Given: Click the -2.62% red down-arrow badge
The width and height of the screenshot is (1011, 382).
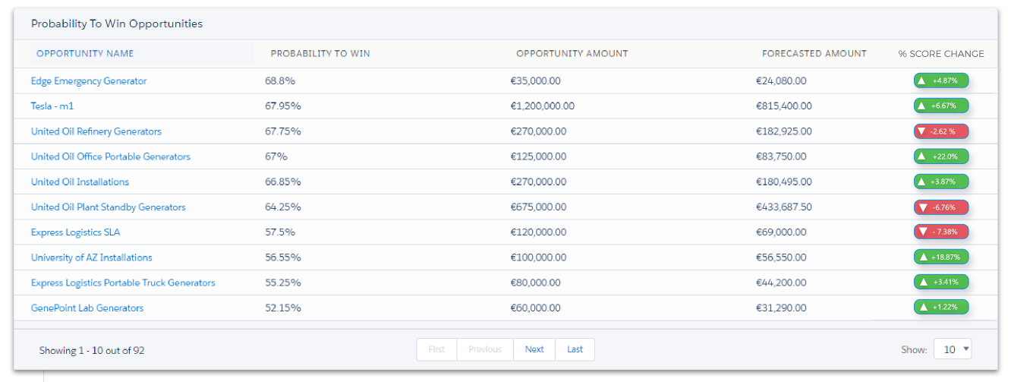Looking at the screenshot, I should 941,131.
